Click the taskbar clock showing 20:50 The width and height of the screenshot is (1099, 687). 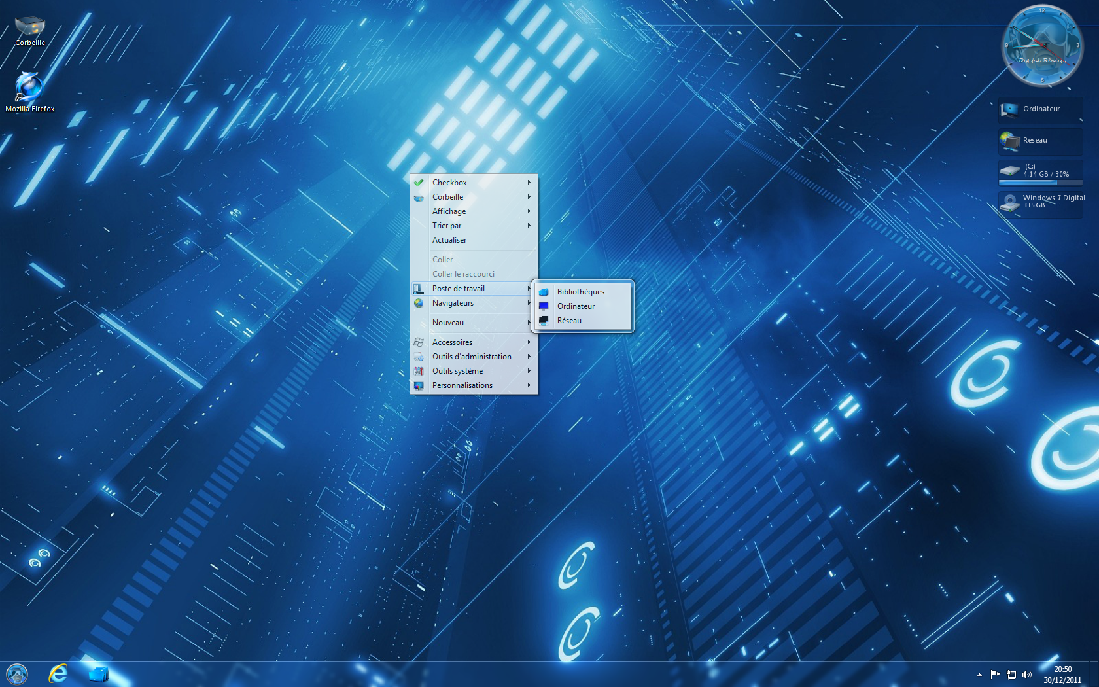point(1062,675)
